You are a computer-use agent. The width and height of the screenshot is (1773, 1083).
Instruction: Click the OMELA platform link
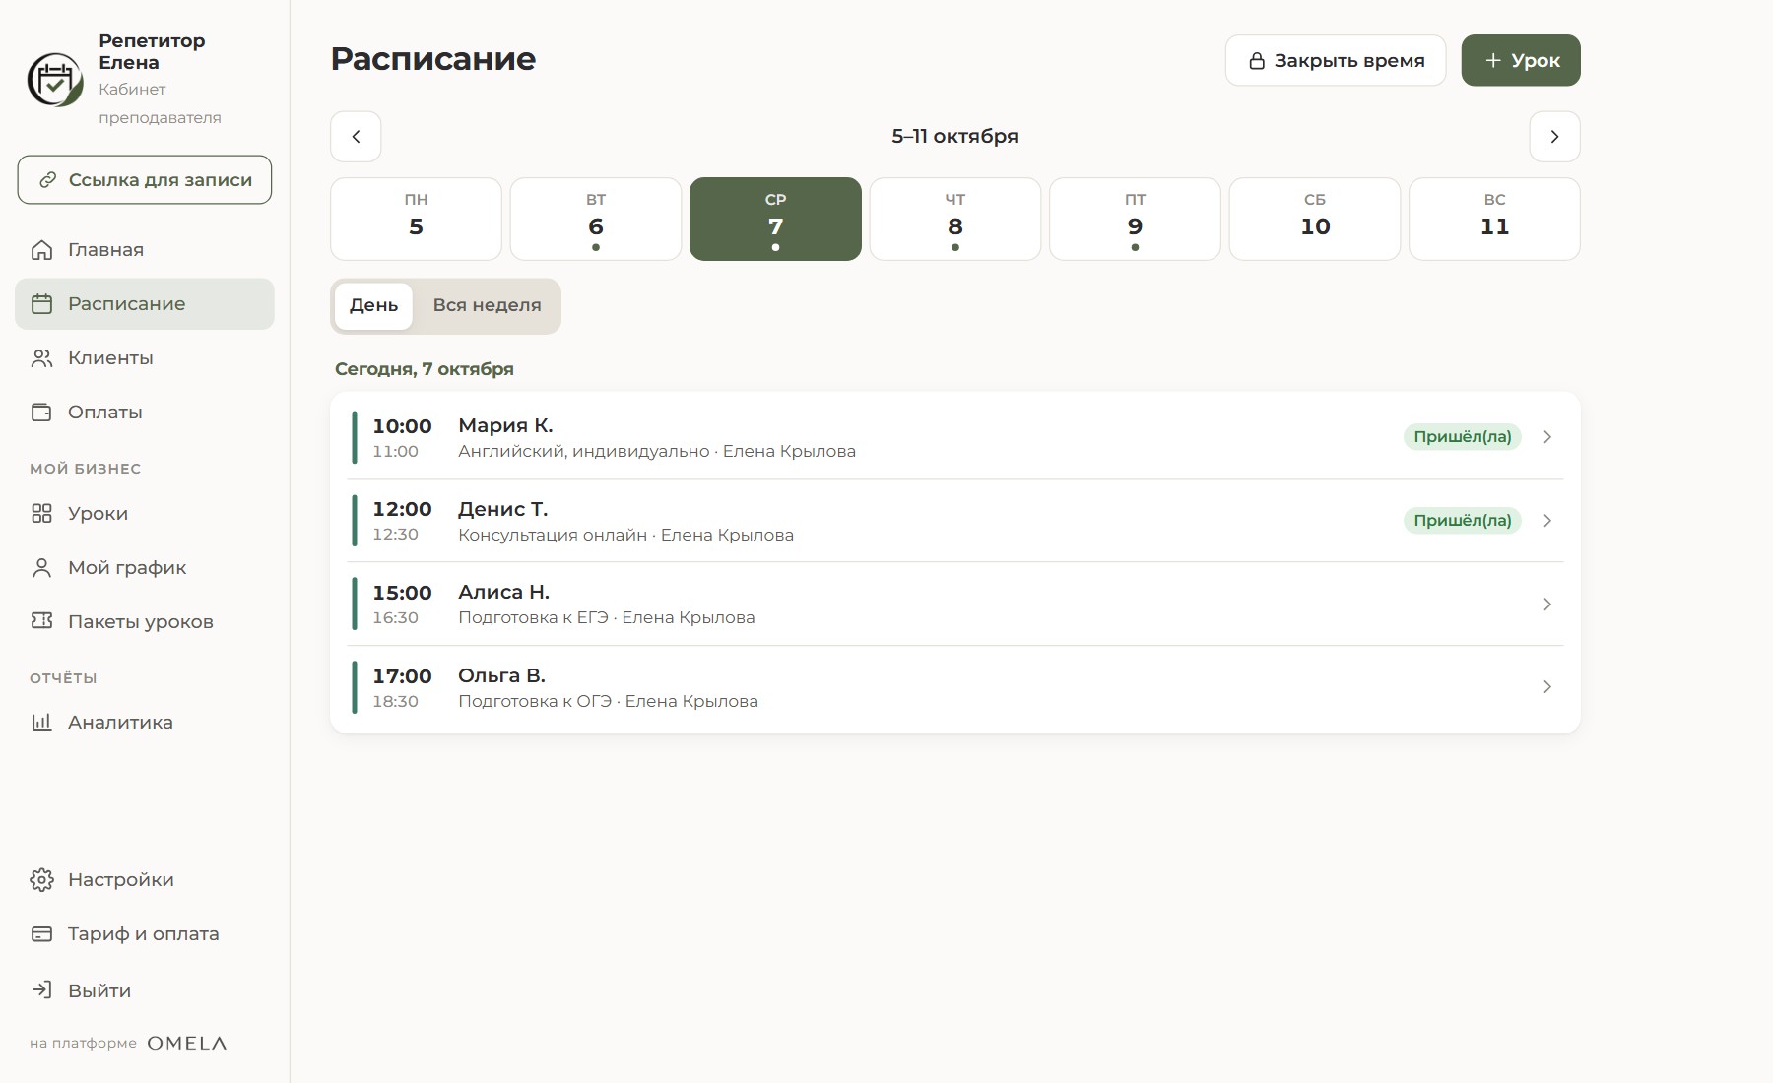187,1044
